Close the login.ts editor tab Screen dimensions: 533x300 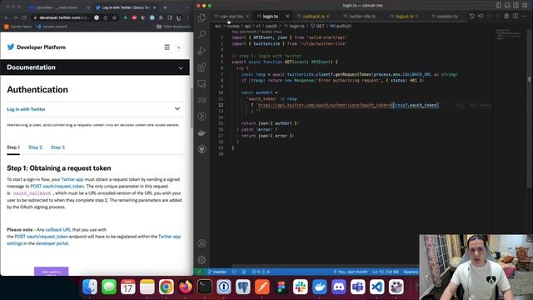tap(287, 17)
